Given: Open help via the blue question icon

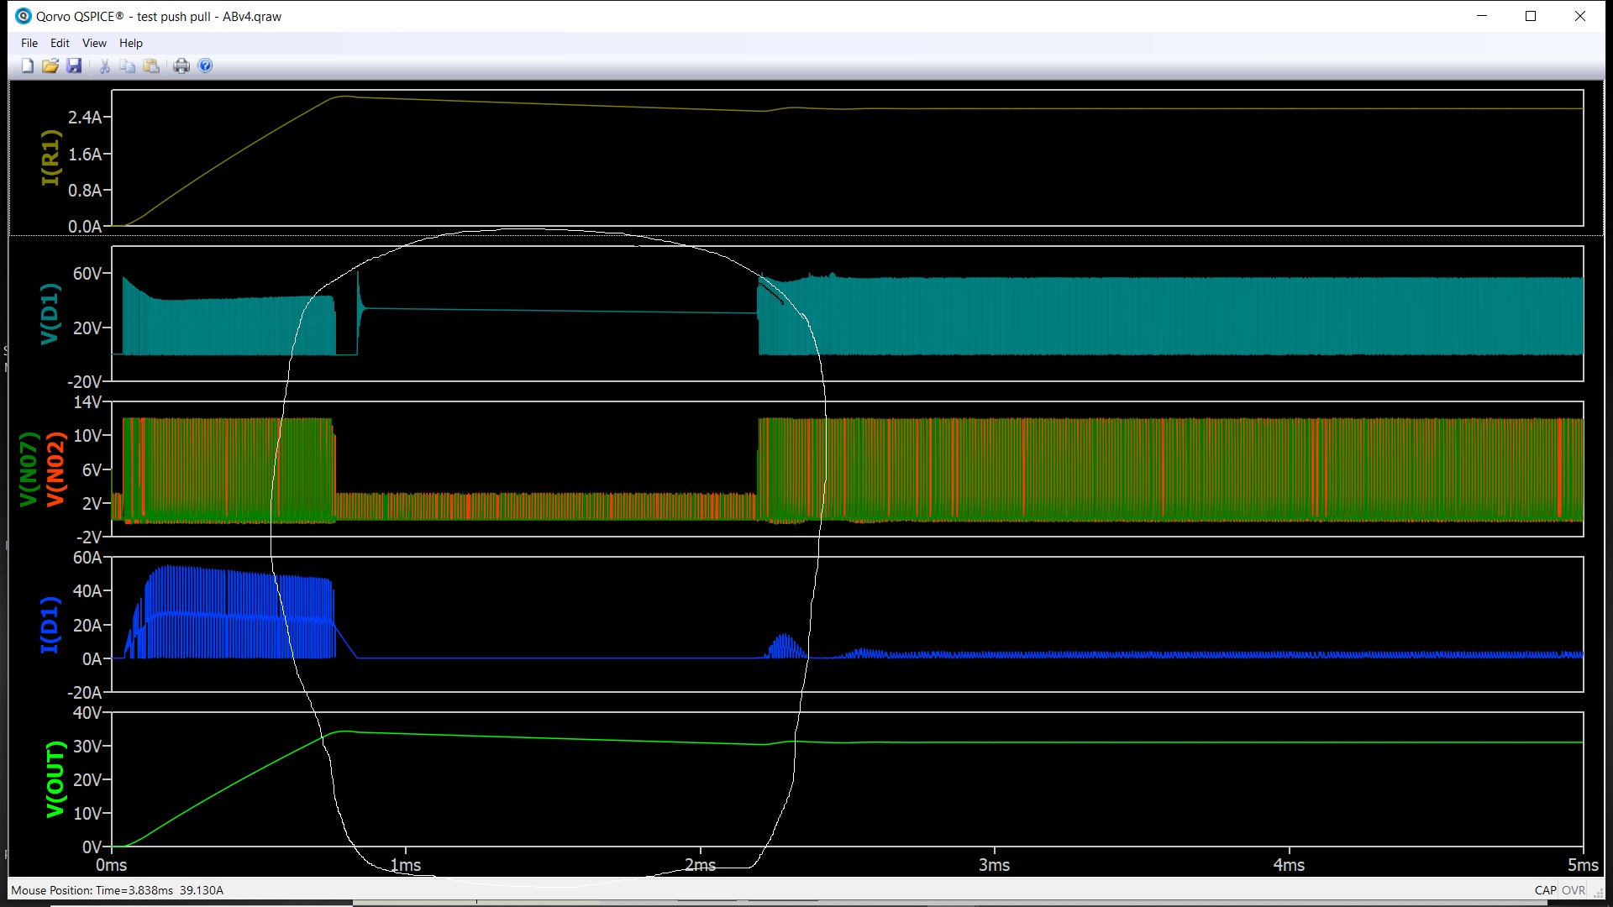Looking at the screenshot, I should pos(205,66).
